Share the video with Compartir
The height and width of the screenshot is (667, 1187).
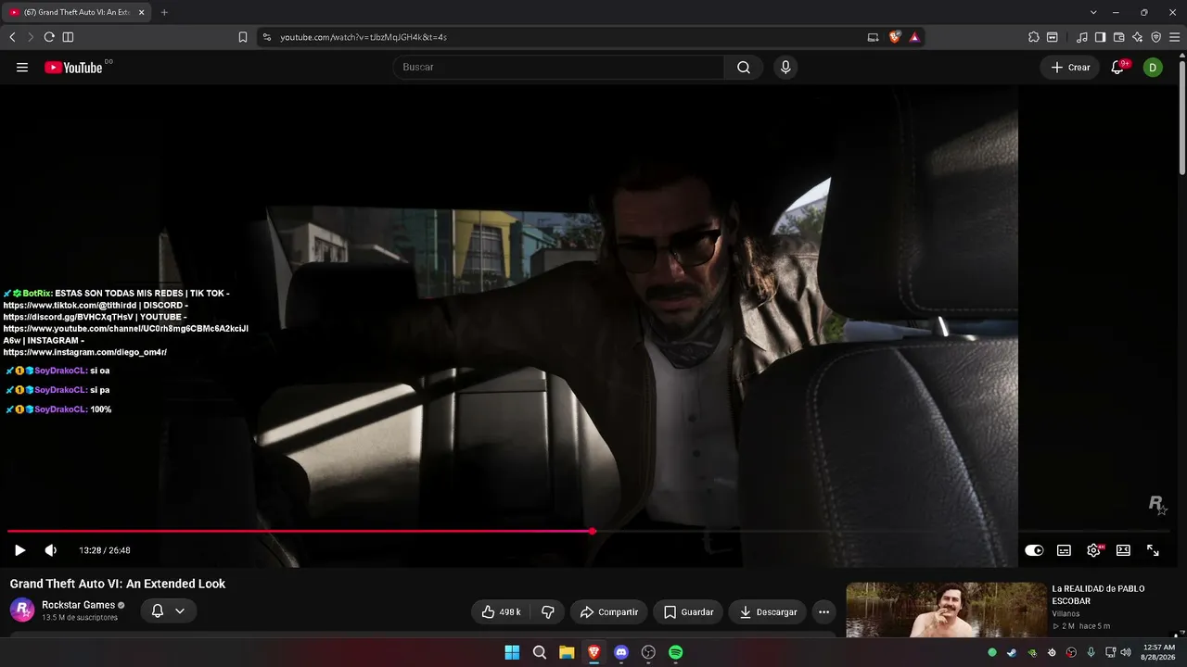[609, 612]
